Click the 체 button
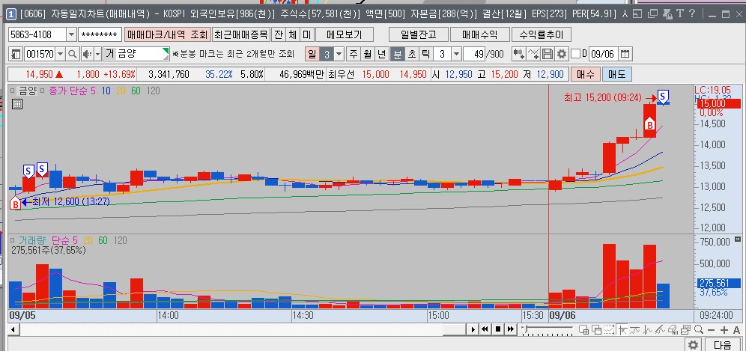The height and width of the screenshot is (351, 746). (293, 34)
